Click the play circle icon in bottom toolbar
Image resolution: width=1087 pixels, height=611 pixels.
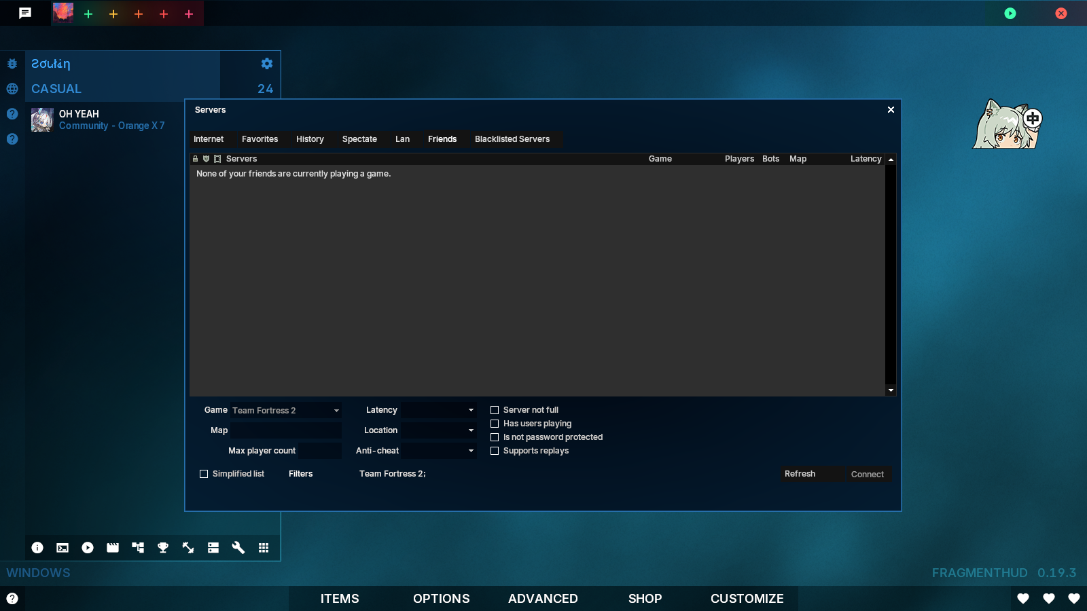(88, 548)
